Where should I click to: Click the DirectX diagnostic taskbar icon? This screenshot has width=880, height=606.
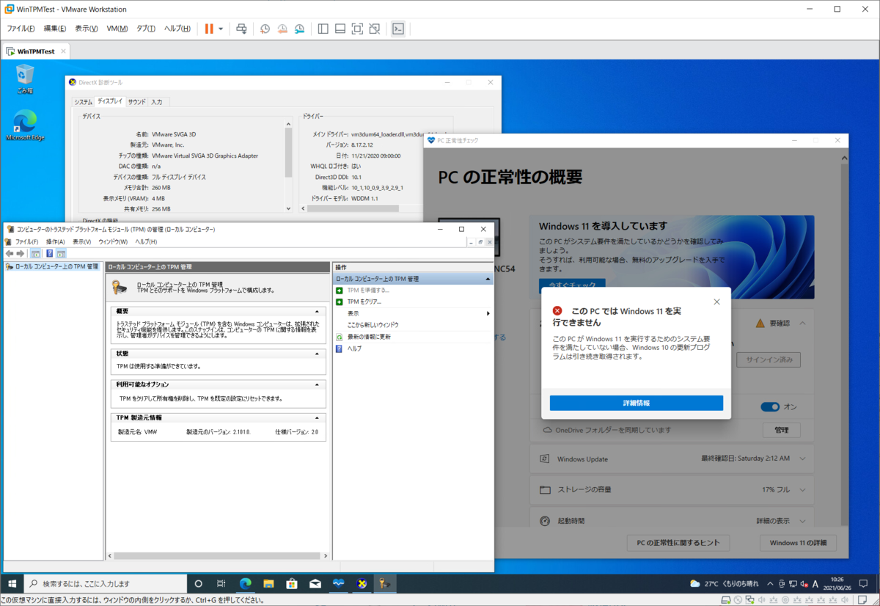pos(362,584)
